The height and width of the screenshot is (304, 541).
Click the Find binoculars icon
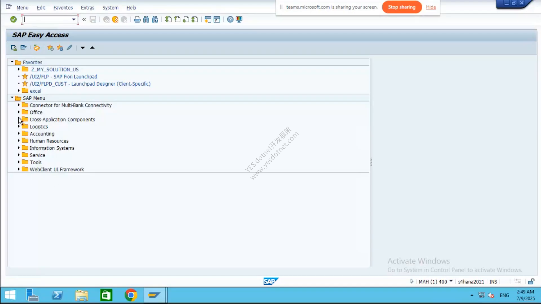(146, 19)
